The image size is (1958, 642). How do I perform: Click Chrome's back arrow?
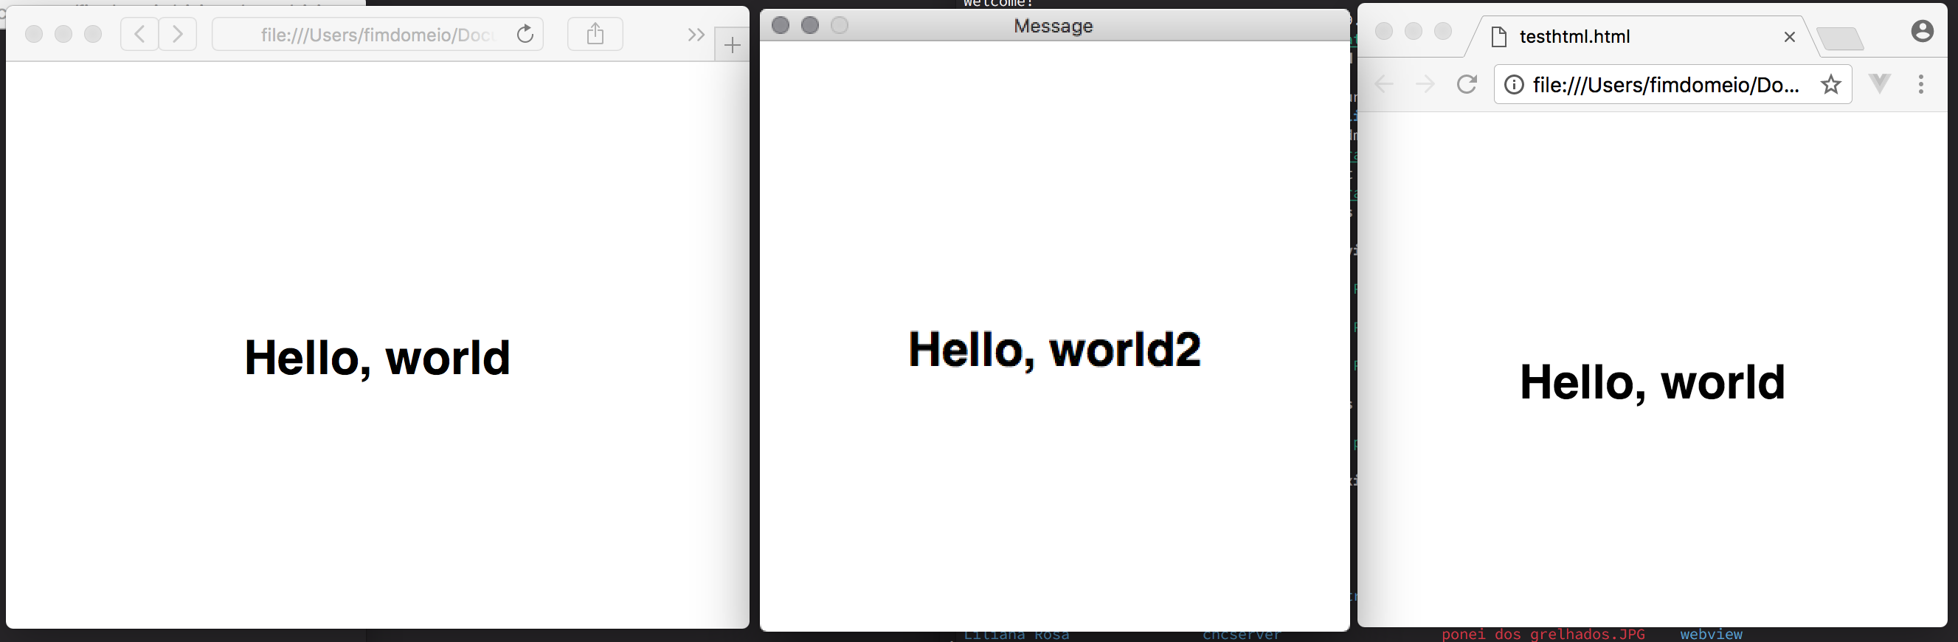coord(1384,83)
